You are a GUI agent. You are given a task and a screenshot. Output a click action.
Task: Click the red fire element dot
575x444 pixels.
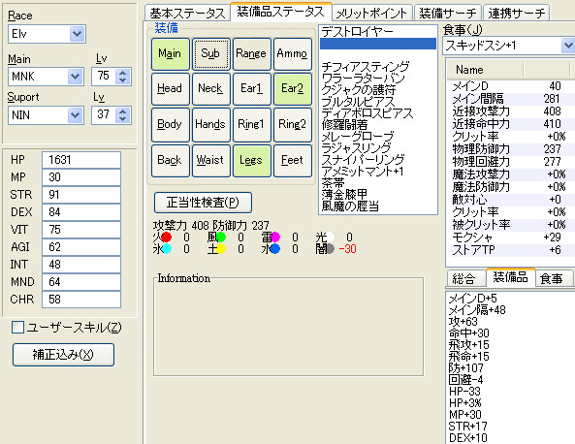click(166, 238)
